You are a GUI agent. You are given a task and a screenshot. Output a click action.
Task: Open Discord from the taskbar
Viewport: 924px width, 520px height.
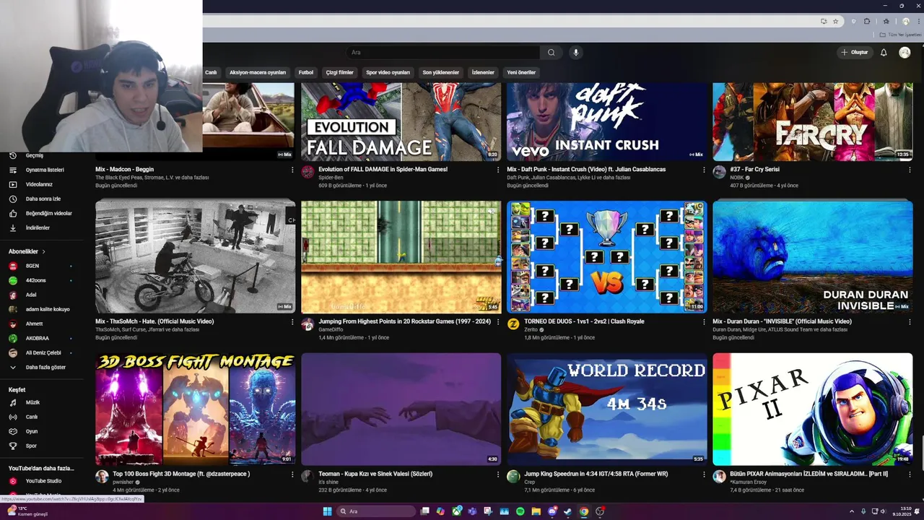coord(552,511)
